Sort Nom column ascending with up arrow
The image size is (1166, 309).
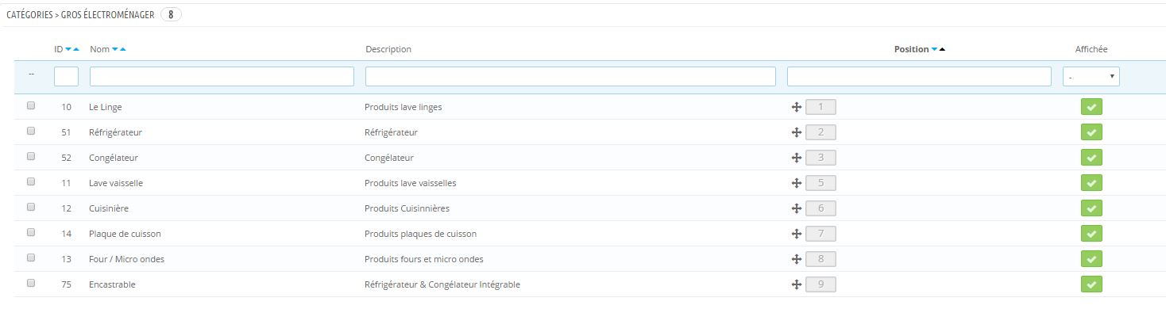[x=123, y=49]
